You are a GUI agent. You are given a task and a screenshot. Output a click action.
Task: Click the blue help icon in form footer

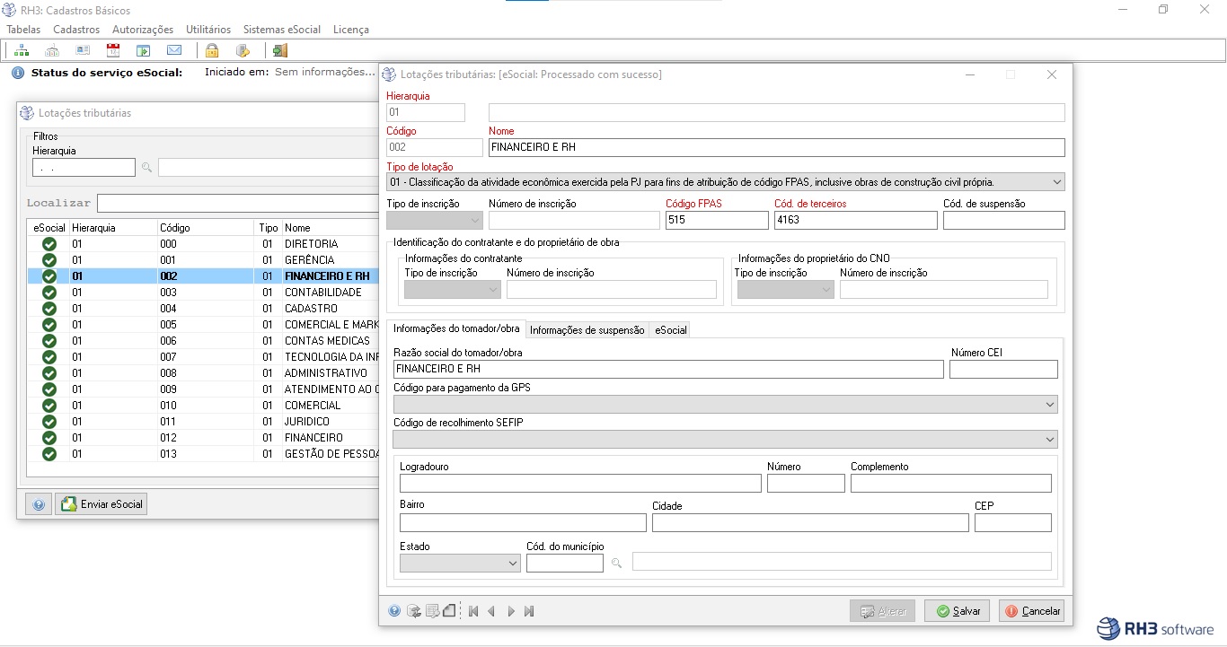[x=394, y=611]
